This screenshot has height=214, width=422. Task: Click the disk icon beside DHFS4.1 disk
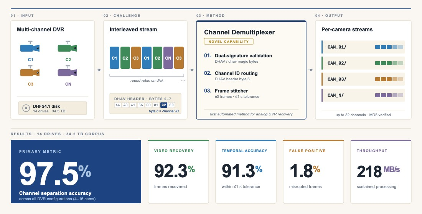(26, 109)
